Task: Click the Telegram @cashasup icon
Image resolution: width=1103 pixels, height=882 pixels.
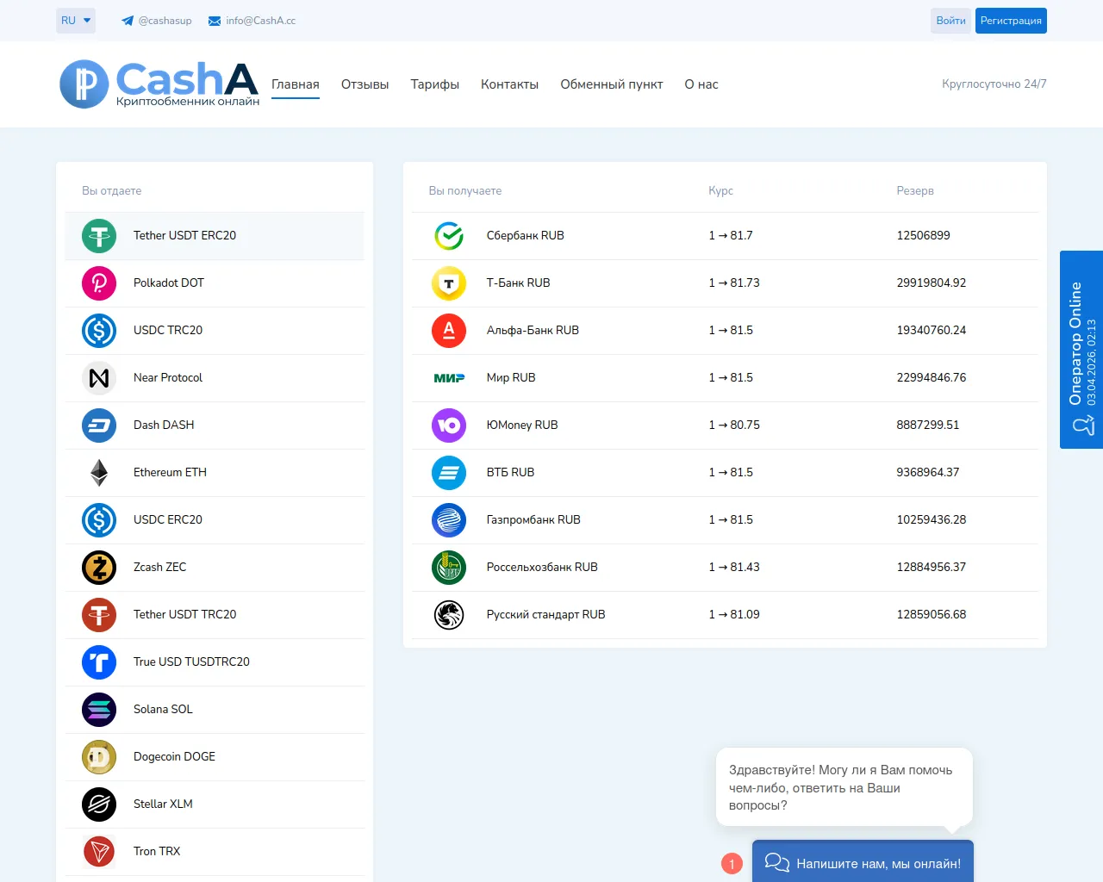Action: 128,21
